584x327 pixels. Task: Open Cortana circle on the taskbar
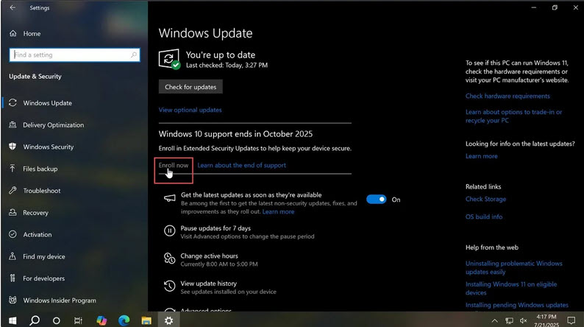[x=56, y=320]
